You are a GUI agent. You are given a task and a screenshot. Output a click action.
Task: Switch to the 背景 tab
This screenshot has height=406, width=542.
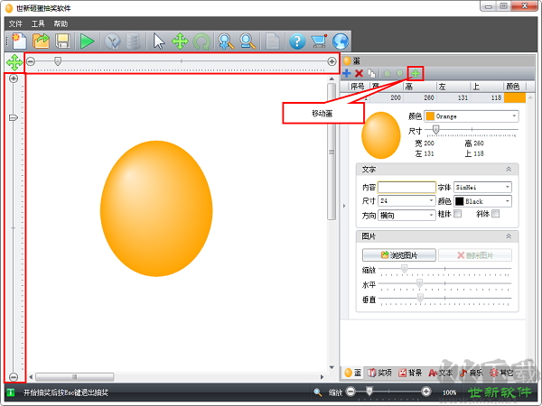(x=408, y=372)
